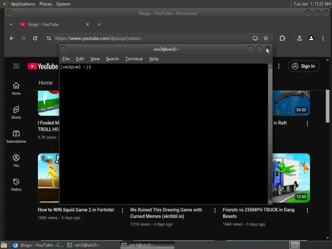Click the install app icon in address bar
Screen dimensions: 332x249
pos(255,38)
